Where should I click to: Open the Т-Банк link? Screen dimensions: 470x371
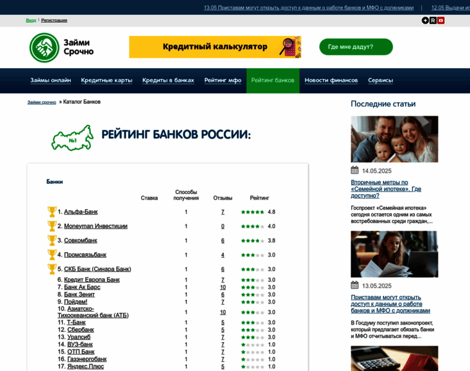point(76,322)
